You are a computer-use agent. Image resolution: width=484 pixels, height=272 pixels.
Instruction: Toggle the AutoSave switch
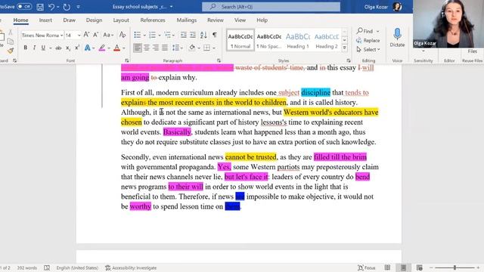pos(24,7)
